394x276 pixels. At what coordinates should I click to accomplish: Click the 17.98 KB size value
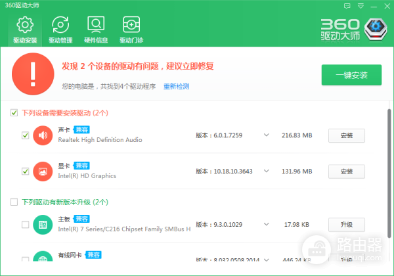297,225
